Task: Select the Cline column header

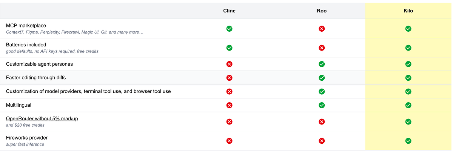Action: pos(229,11)
